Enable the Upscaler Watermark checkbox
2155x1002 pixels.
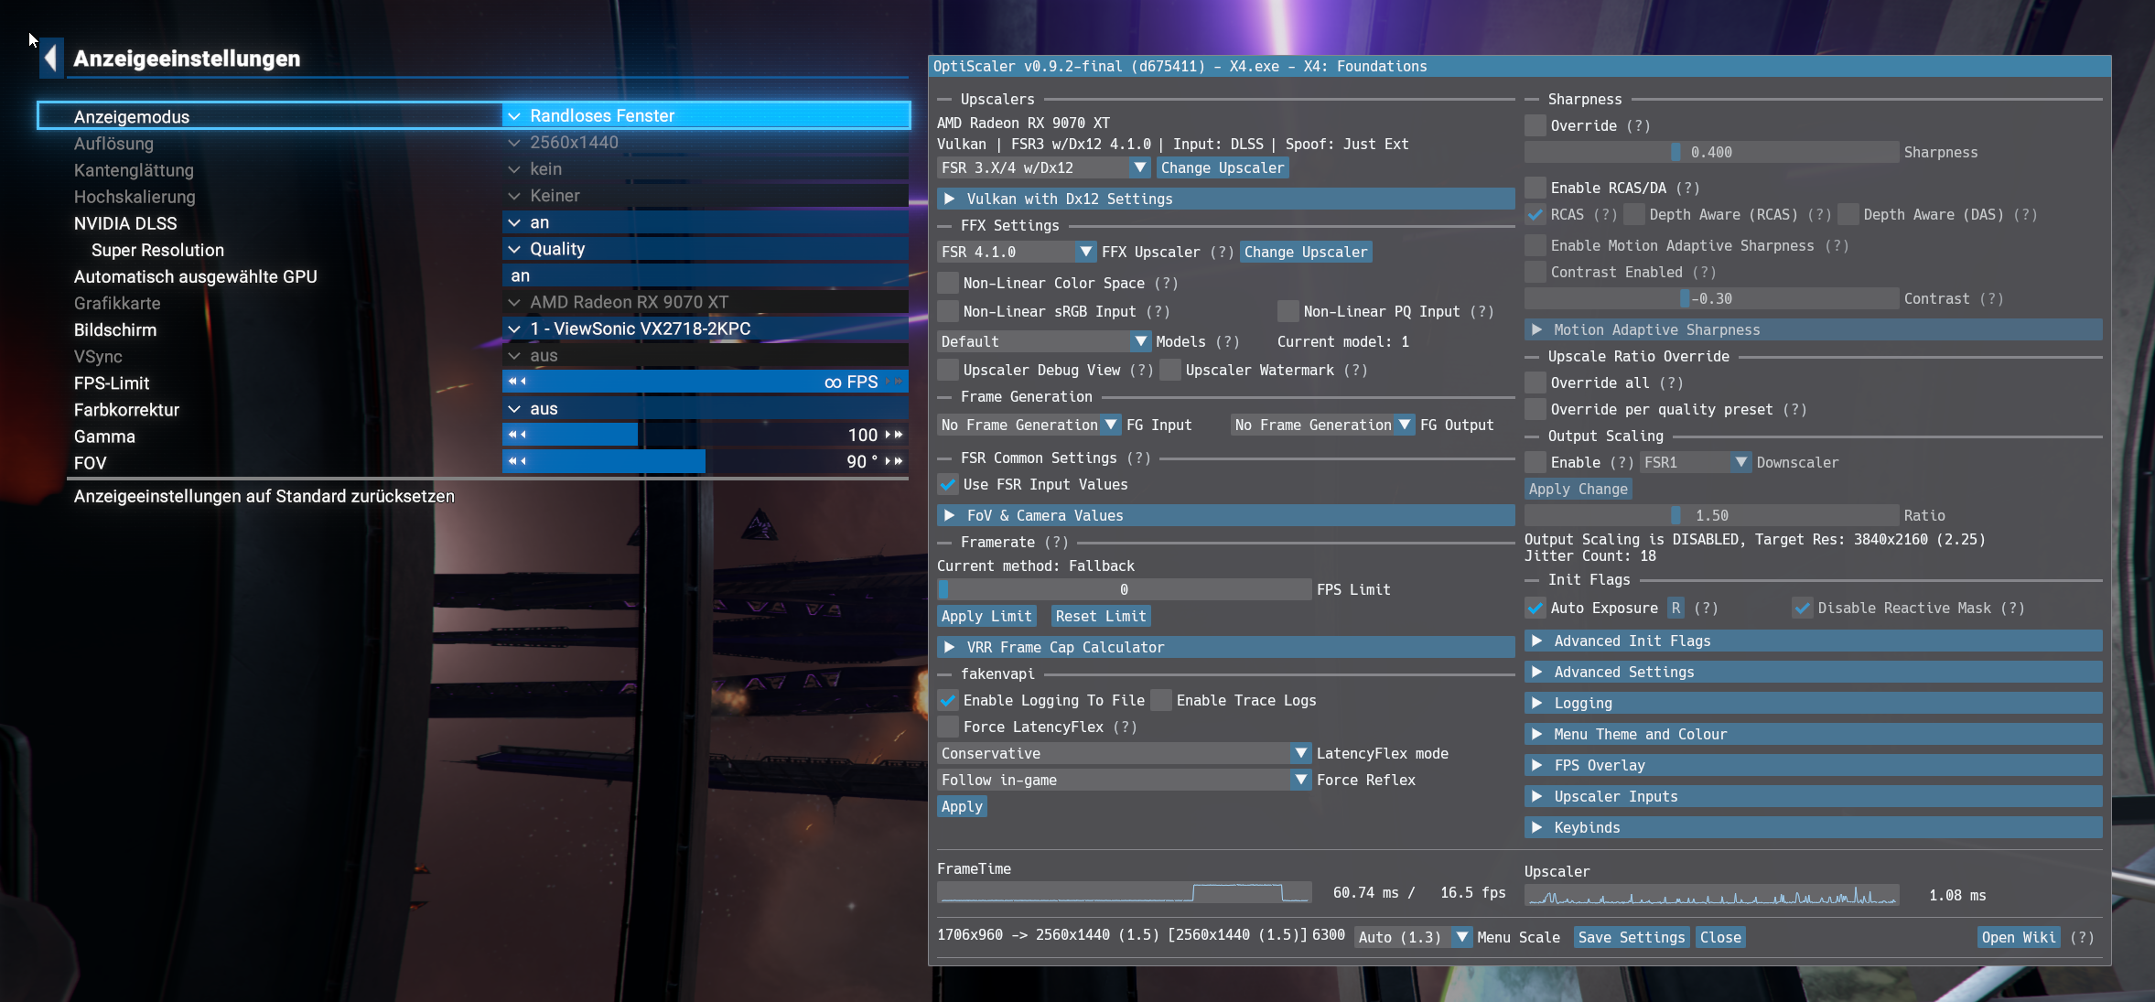tap(1170, 370)
